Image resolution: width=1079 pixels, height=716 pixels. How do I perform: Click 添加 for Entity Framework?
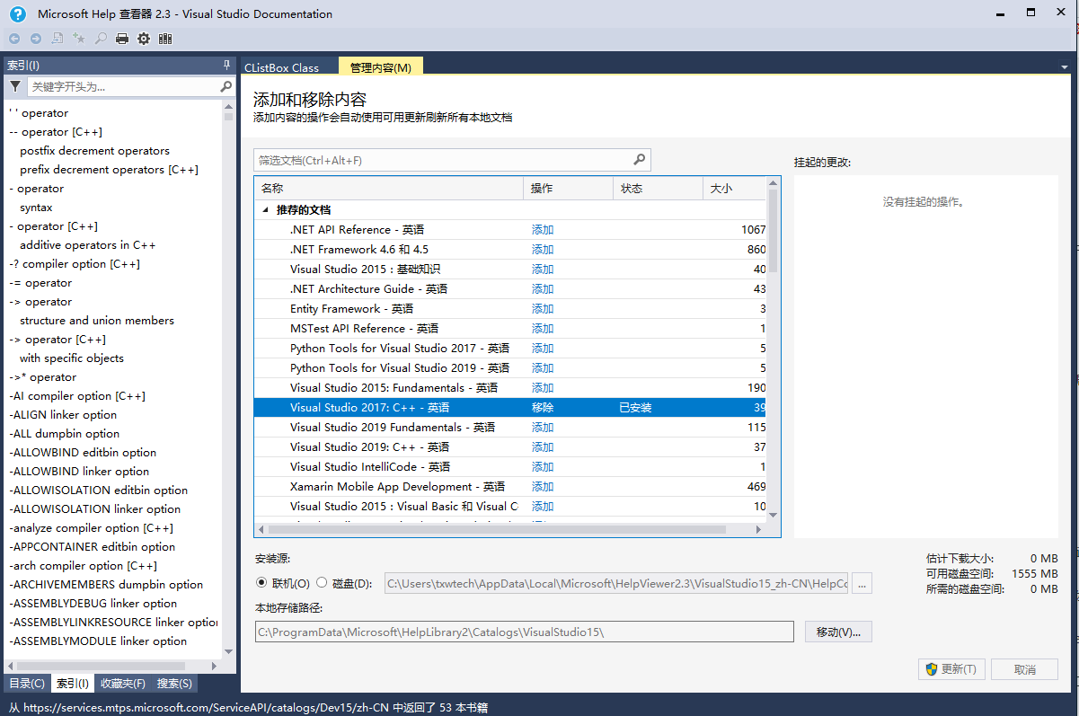coord(543,309)
